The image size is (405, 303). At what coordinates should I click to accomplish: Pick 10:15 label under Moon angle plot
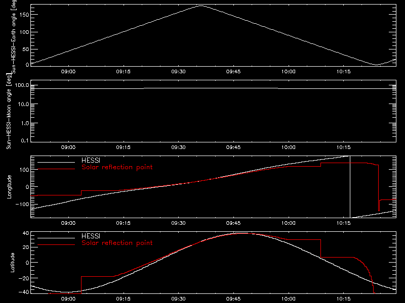344,147
